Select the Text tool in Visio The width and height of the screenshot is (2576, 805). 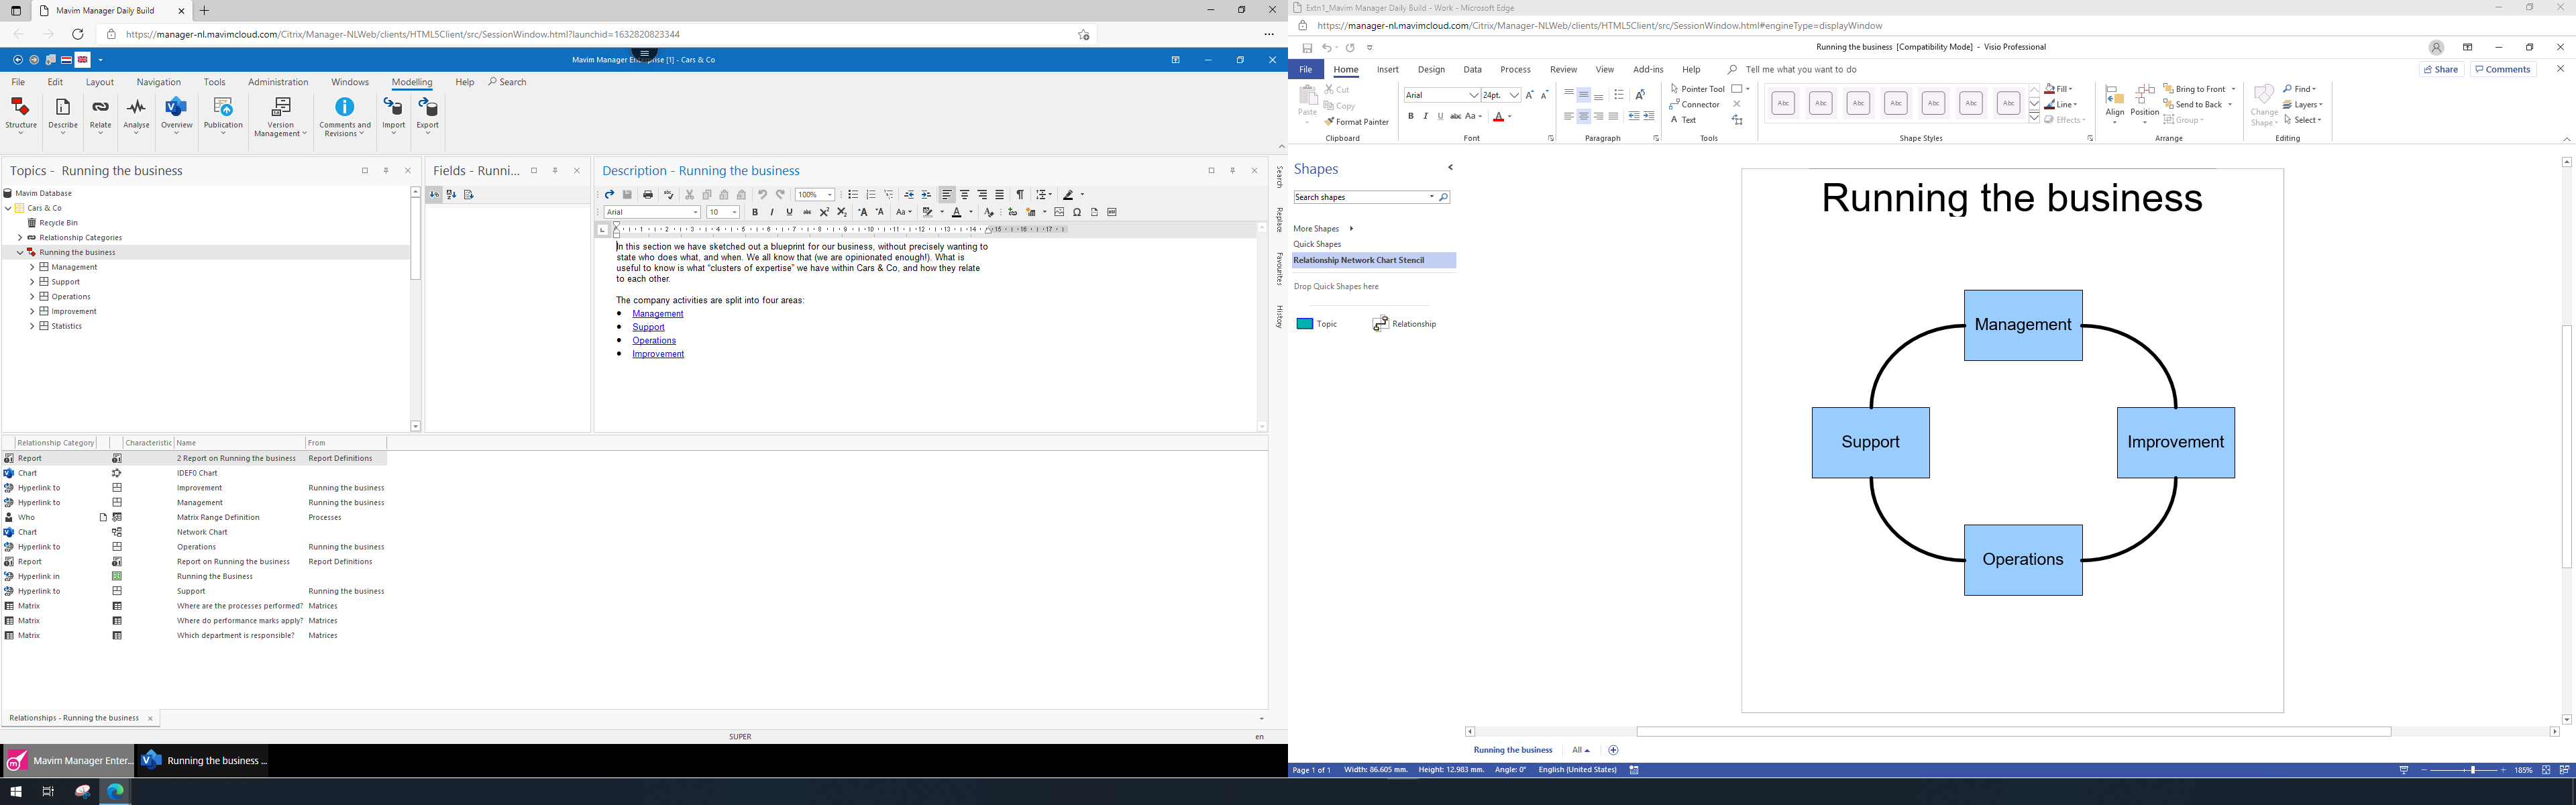point(1683,120)
